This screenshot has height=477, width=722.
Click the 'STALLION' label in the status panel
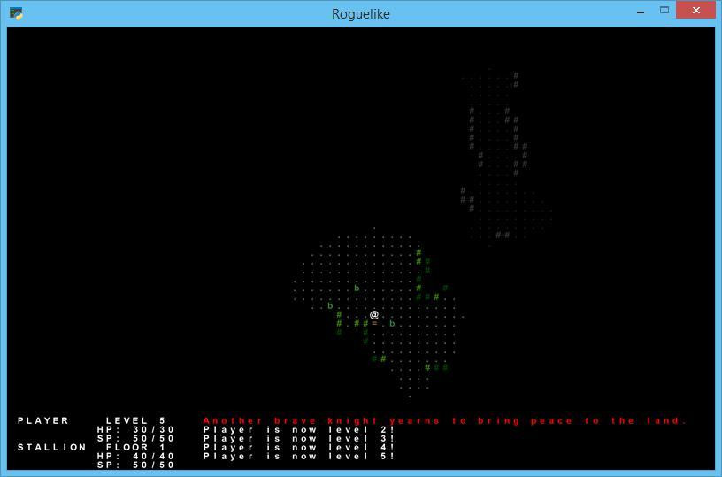pos(52,448)
